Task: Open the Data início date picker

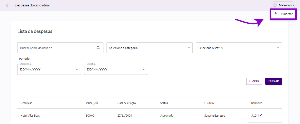Action: [x=49, y=69]
